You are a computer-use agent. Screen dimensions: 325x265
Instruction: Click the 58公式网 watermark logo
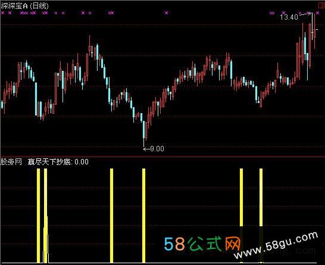202,244
